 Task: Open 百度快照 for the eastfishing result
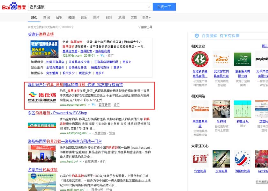(x=100, y=133)
